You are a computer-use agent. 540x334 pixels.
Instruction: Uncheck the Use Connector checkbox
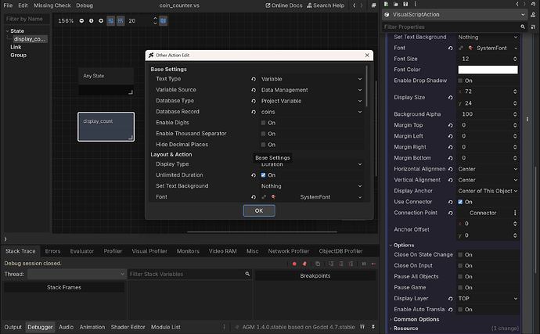tap(460, 202)
